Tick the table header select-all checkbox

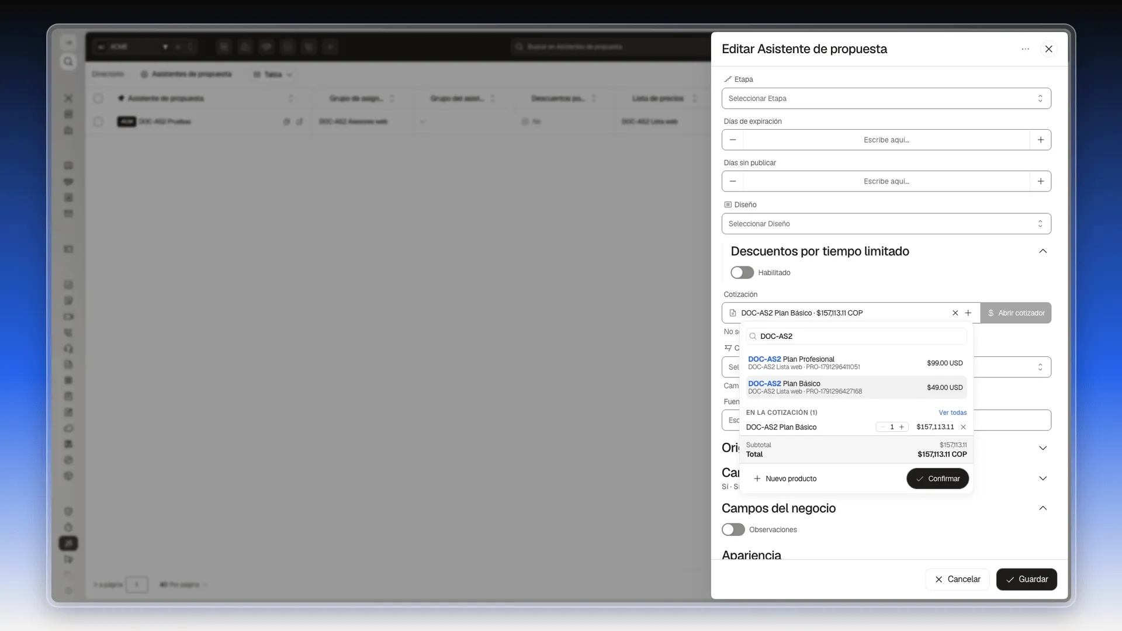(98, 98)
